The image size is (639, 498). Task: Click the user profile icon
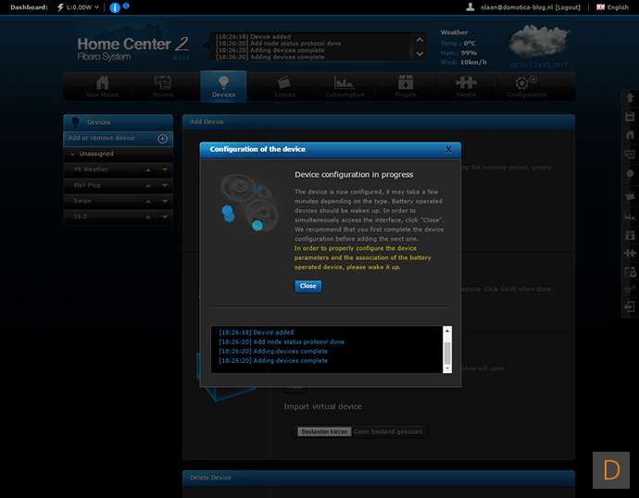470,6
